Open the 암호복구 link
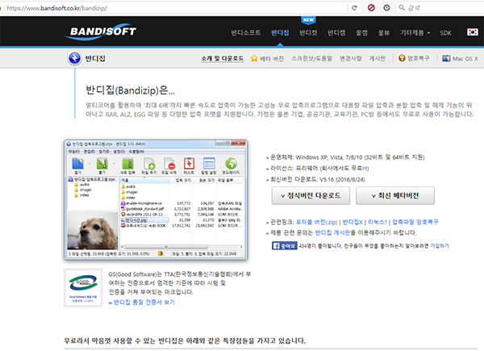The height and width of the screenshot is (351, 484). (414, 58)
